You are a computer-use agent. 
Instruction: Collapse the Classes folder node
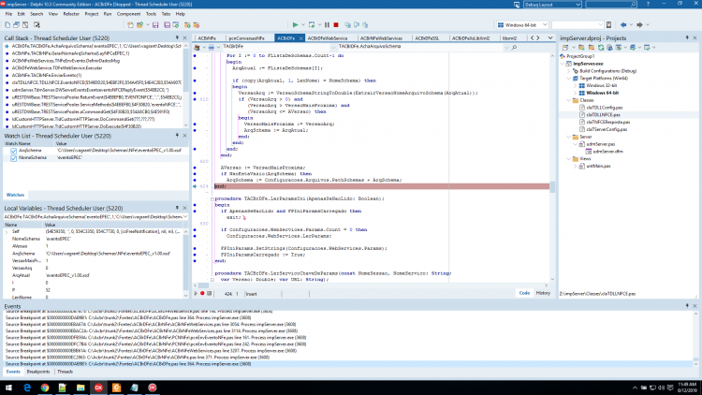pos(569,100)
